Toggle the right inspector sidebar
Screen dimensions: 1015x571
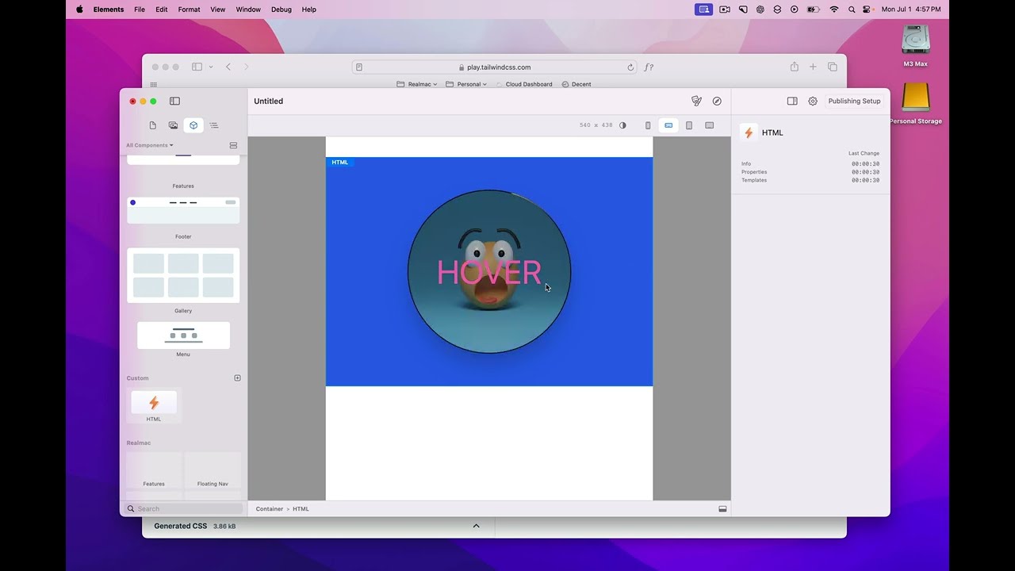(x=792, y=101)
